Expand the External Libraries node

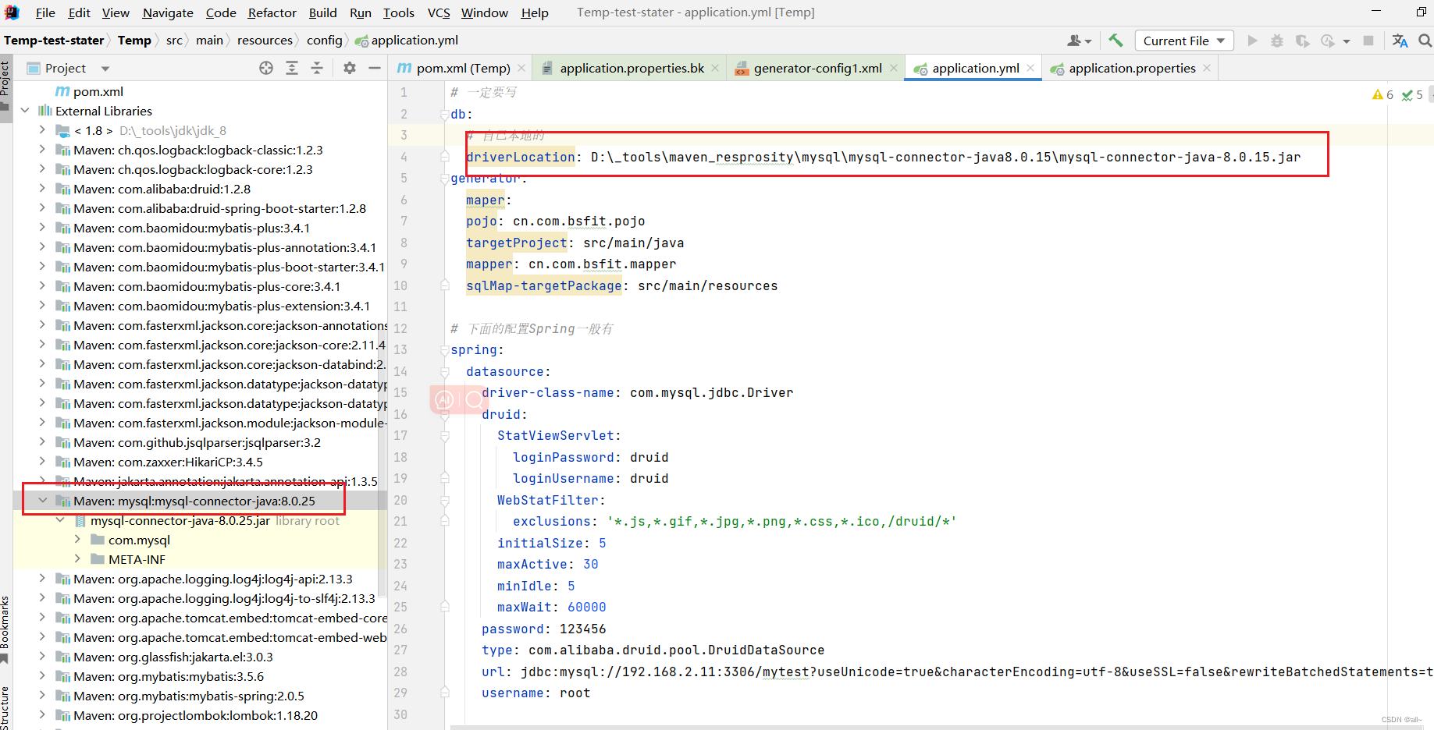pos(25,110)
